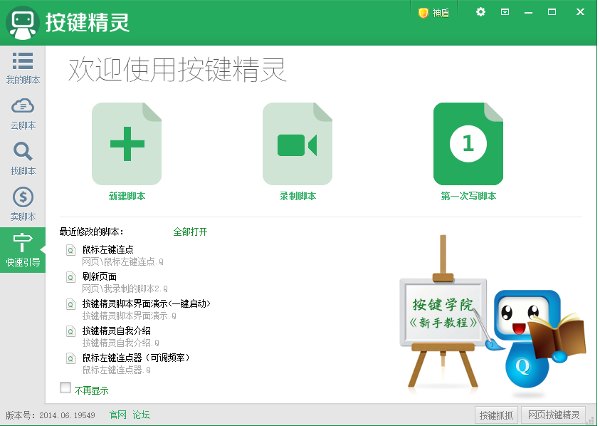The width and height of the screenshot is (600, 426).
Task: Click the file icon beside 刷新页面
Action: coord(70,277)
